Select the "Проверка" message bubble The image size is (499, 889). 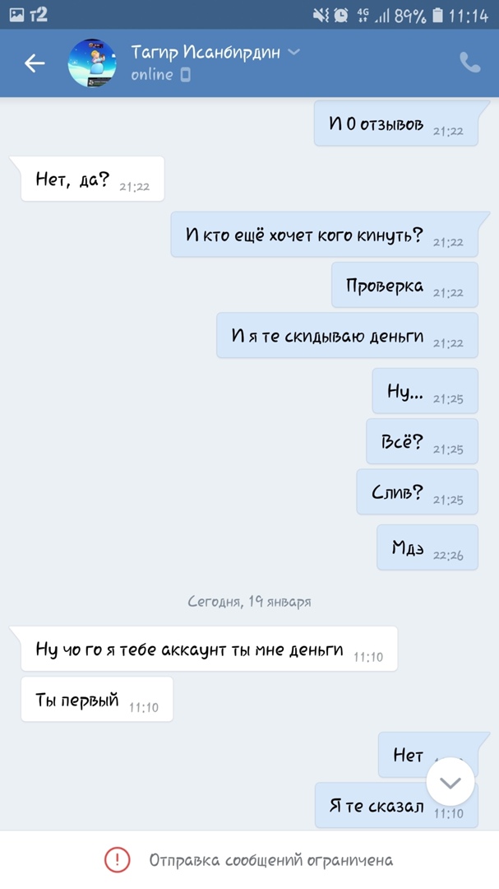coord(405,285)
